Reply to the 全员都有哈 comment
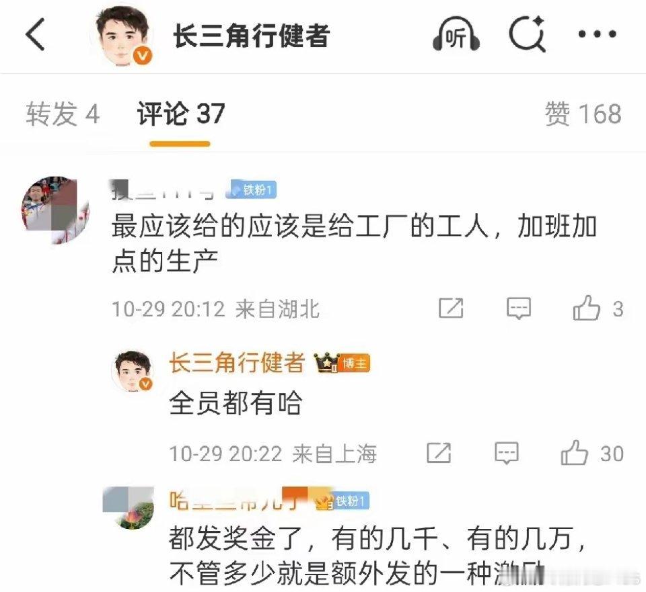 coord(506,454)
